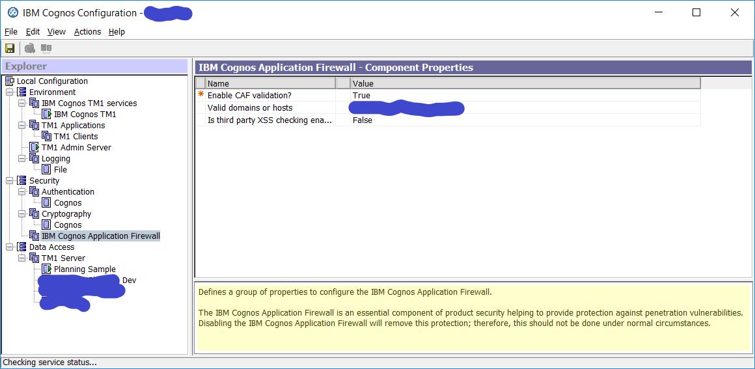This screenshot has height=369, width=755.
Task: Click the Local Configuration computer icon
Action: point(10,81)
